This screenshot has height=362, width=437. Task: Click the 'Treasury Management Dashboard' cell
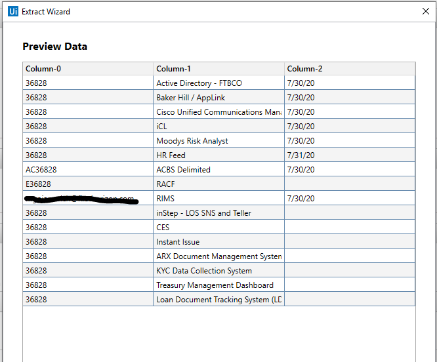coord(218,285)
